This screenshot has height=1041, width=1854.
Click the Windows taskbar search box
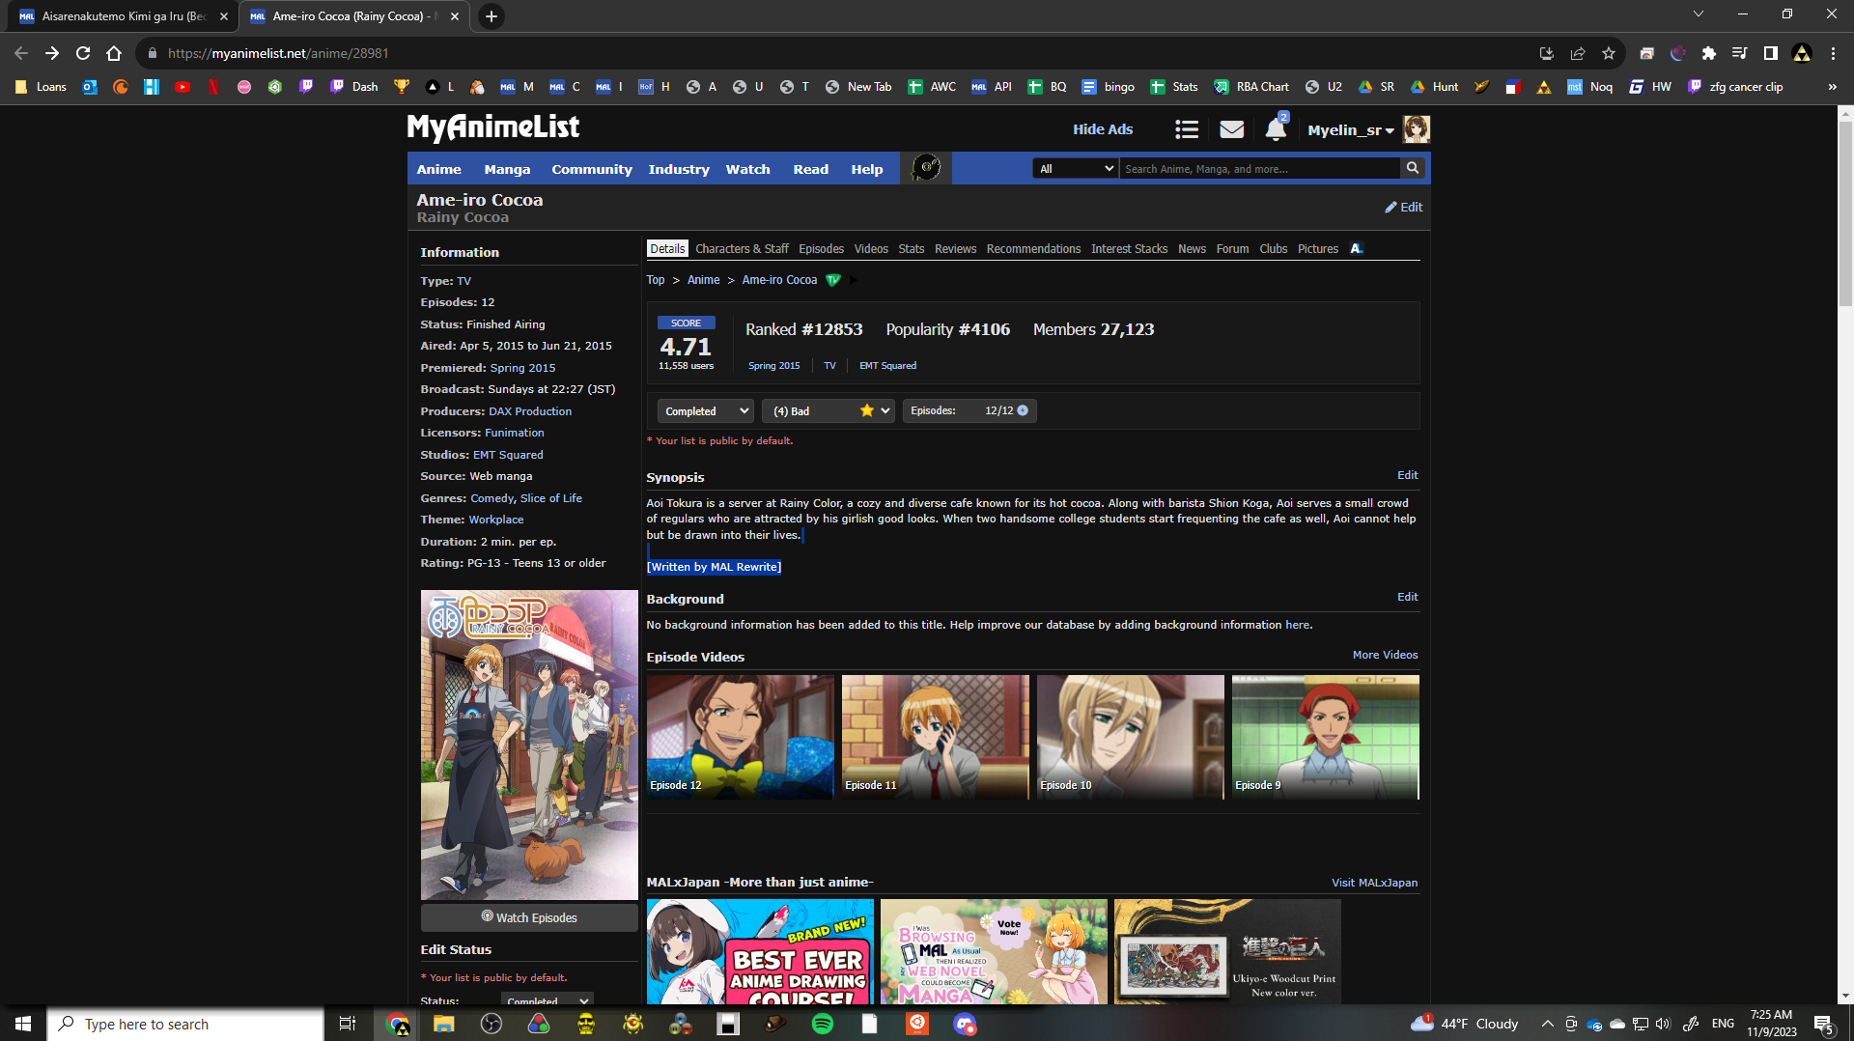[185, 1024]
